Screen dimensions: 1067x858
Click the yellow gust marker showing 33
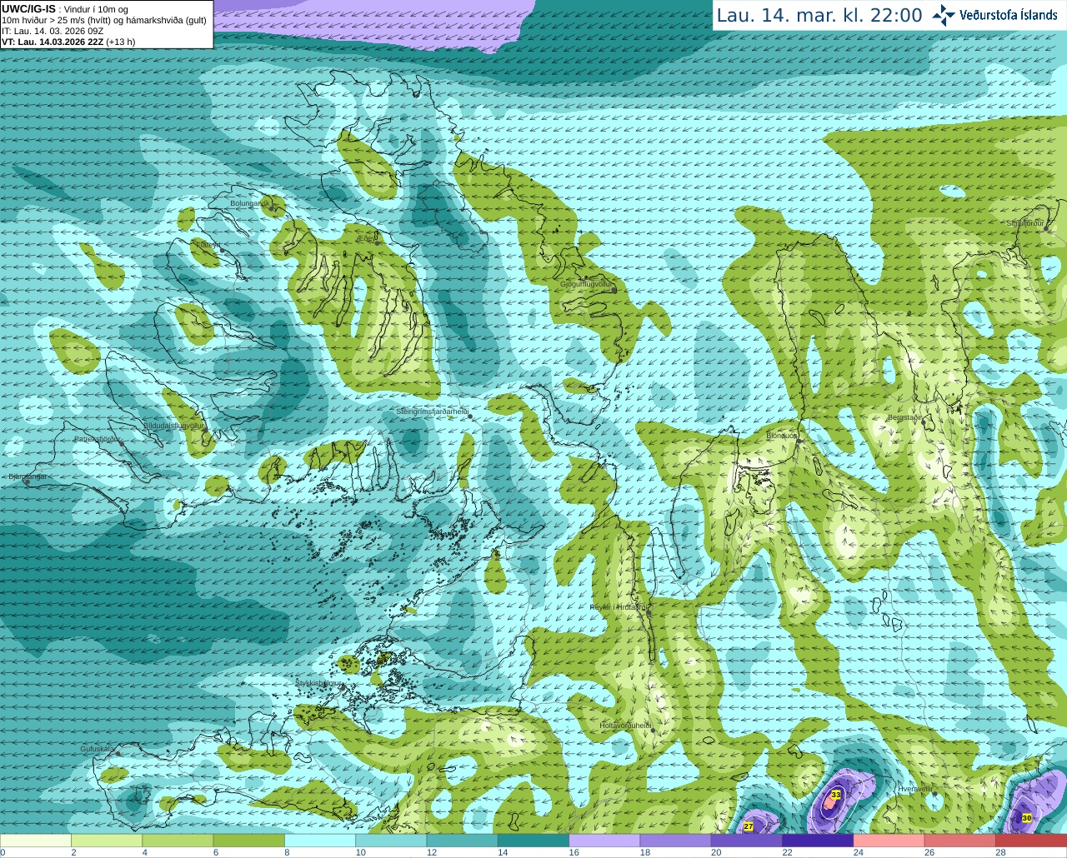pos(836,795)
